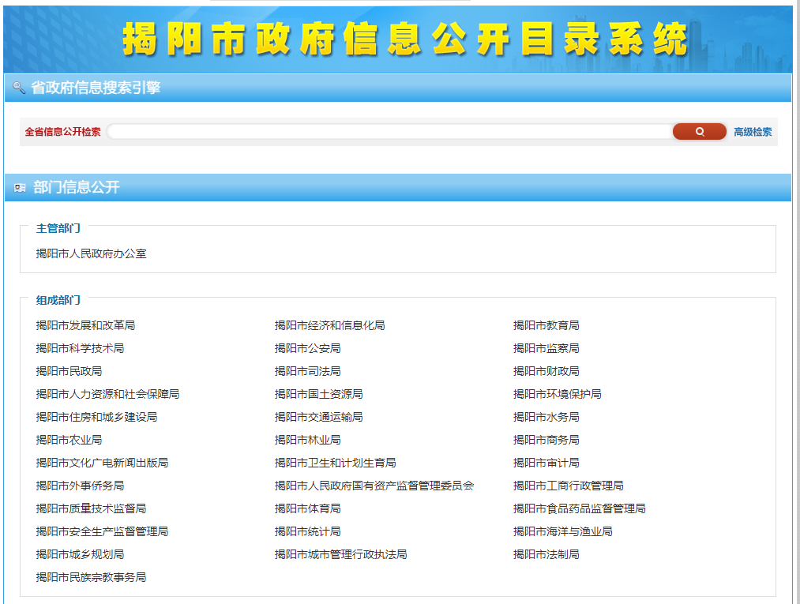Go to 揭阳市司法局 page

click(x=308, y=371)
